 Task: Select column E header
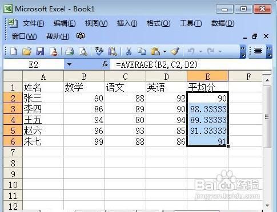(208, 76)
